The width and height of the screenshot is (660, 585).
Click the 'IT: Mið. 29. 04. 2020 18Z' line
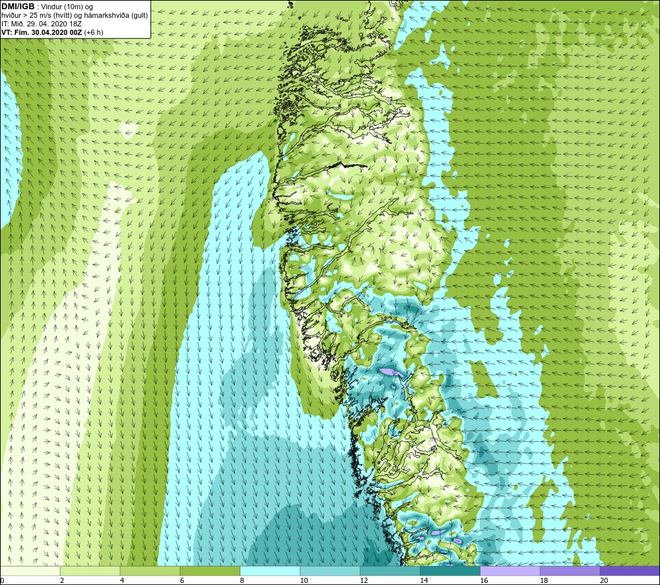point(41,24)
